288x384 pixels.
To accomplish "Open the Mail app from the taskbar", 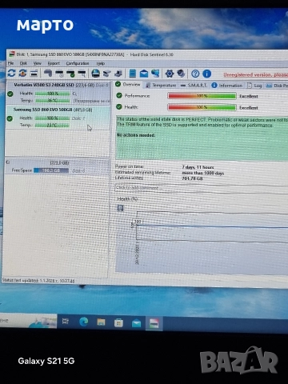I will (136, 323).
